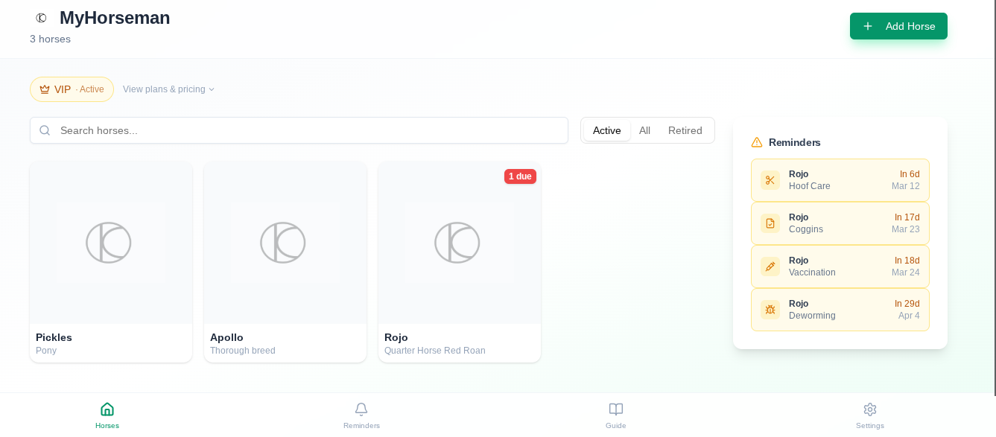This screenshot has height=437, width=996.
Task: Open the Reminders bell icon
Action: (x=361, y=409)
